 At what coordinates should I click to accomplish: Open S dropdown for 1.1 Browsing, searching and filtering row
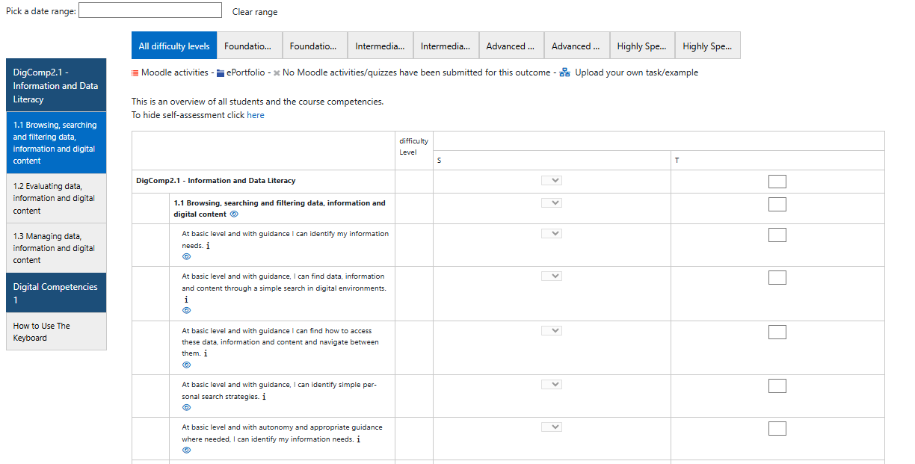552,202
